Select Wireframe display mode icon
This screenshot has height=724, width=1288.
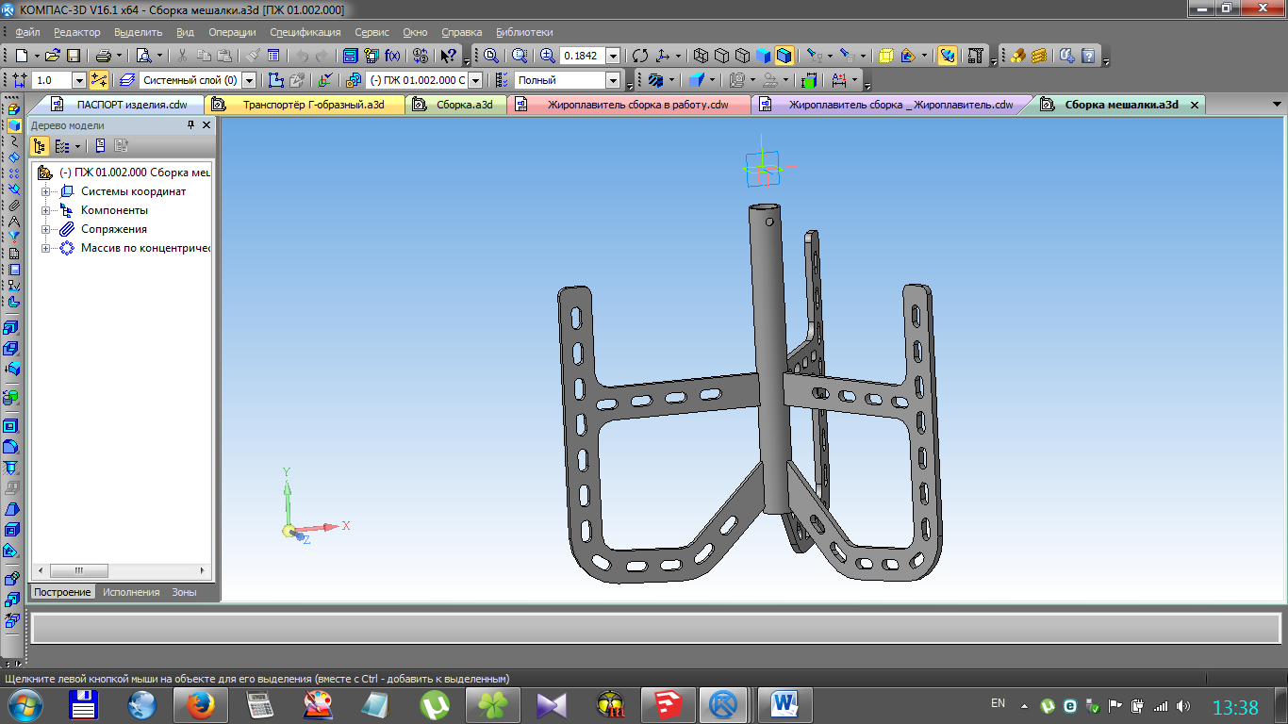[701, 56]
